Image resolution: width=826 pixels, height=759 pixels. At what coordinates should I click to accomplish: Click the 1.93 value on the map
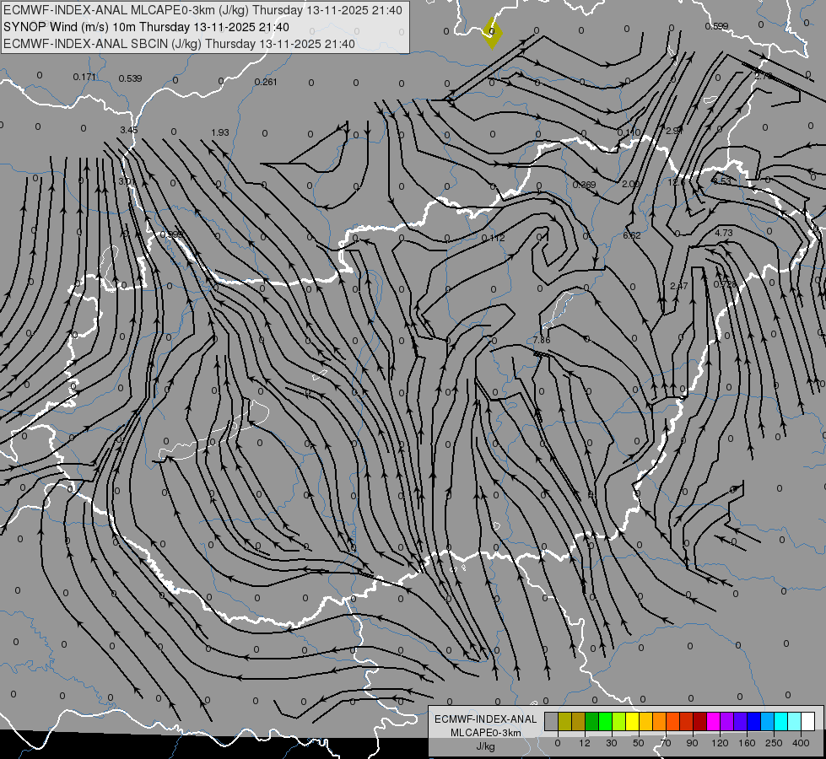pos(219,132)
